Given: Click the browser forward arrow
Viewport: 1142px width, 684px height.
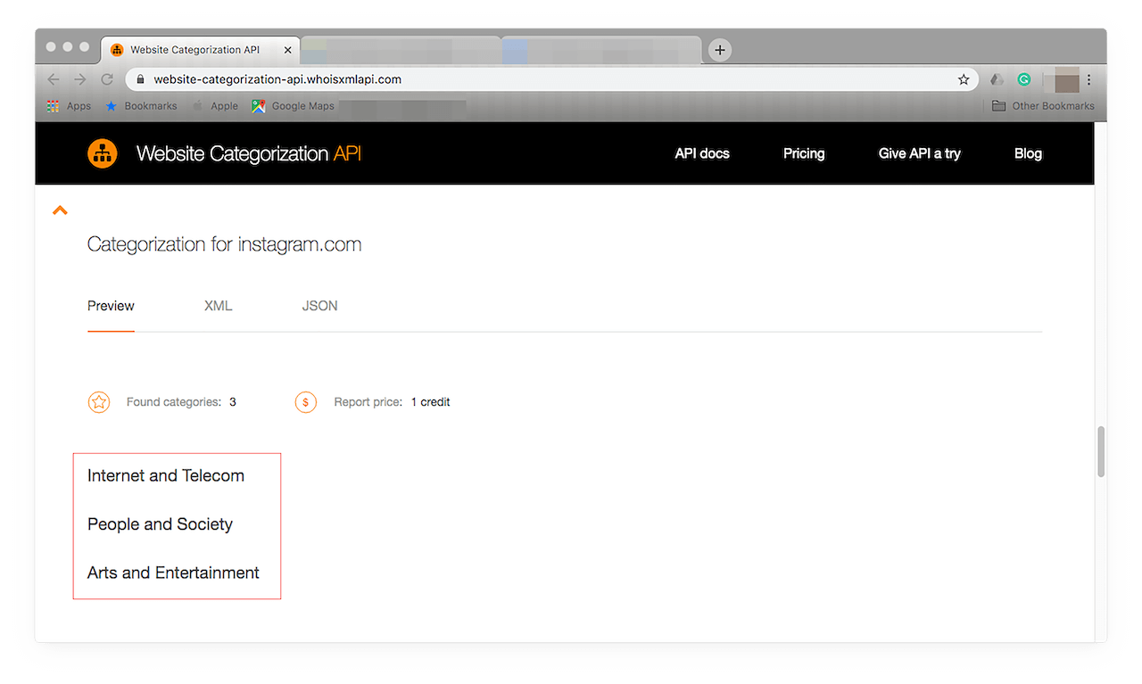Looking at the screenshot, I should click(80, 79).
